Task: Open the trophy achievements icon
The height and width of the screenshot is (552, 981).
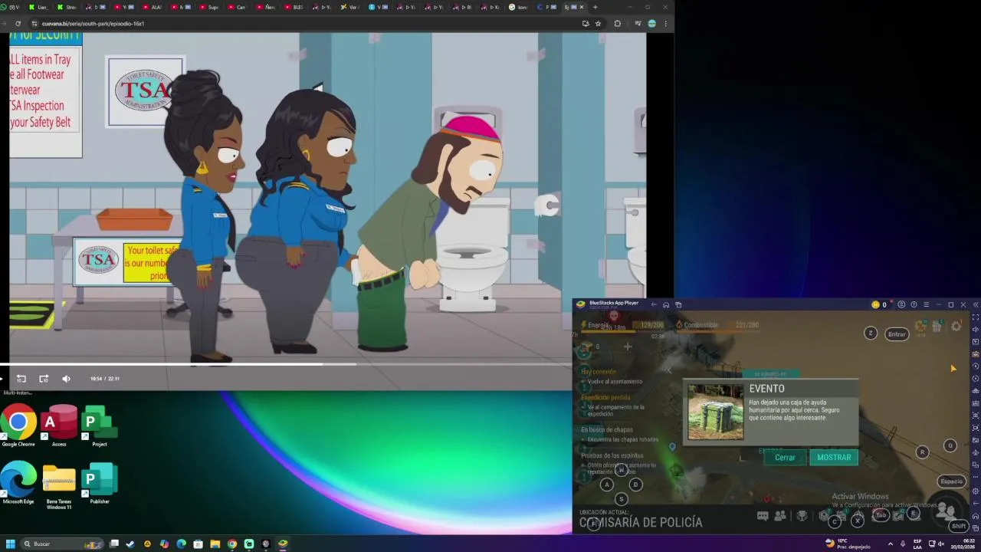Action: 802,516
